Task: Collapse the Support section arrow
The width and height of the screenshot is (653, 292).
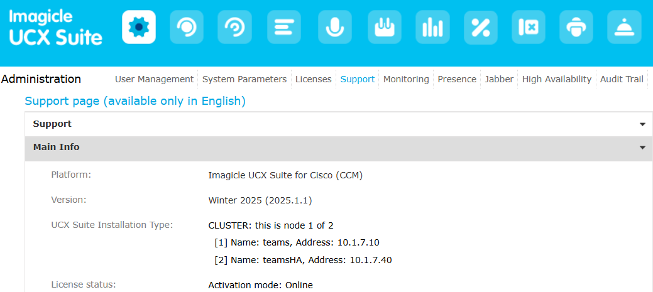Action: 642,124
